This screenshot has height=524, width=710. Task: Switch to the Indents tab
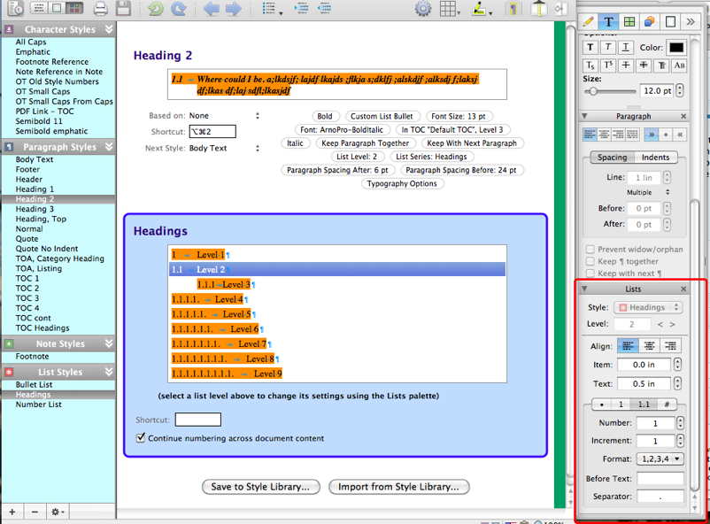point(655,158)
